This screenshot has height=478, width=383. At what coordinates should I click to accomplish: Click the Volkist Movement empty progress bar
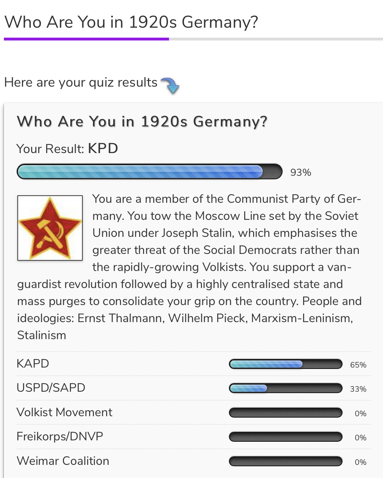(x=285, y=413)
